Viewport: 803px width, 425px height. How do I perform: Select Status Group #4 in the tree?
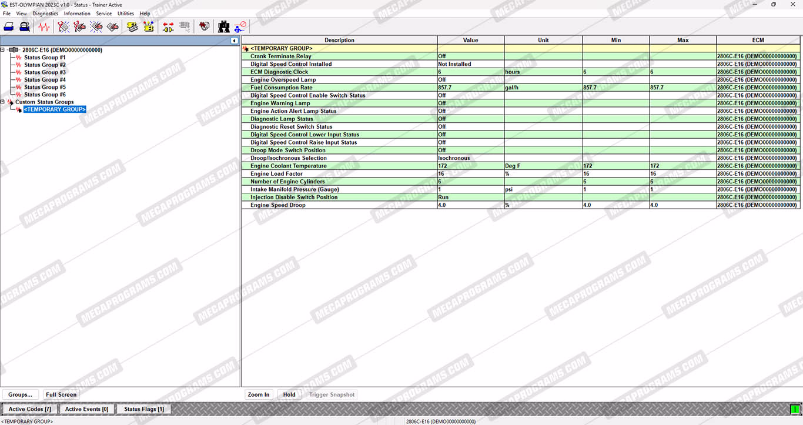(45, 80)
